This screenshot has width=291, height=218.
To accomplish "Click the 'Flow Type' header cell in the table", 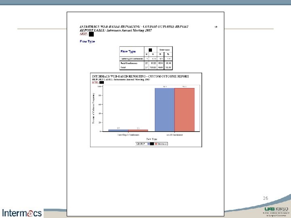I will coord(132,52).
